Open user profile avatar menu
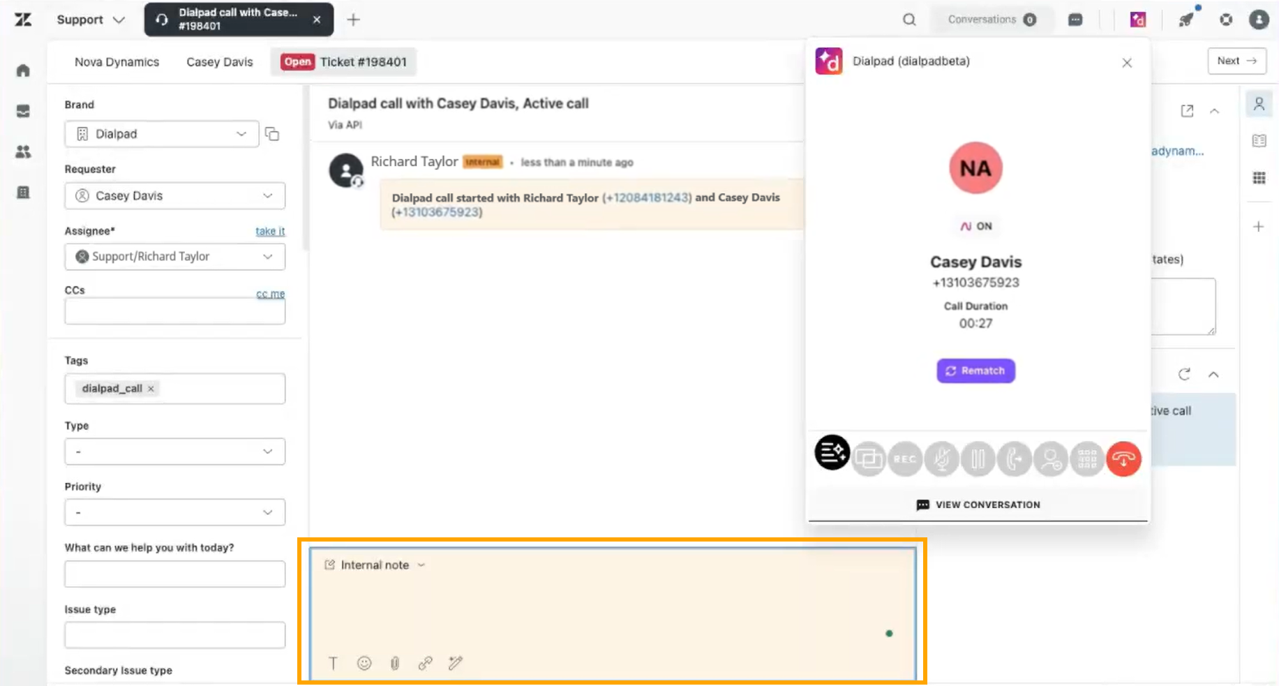Image resolution: width=1279 pixels, height=686 pixels. click(x=1259, y=20)
